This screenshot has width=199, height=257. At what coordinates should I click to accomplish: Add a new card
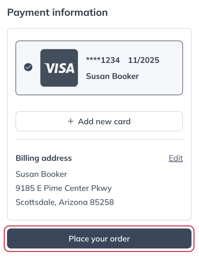[x=99, y=121]
